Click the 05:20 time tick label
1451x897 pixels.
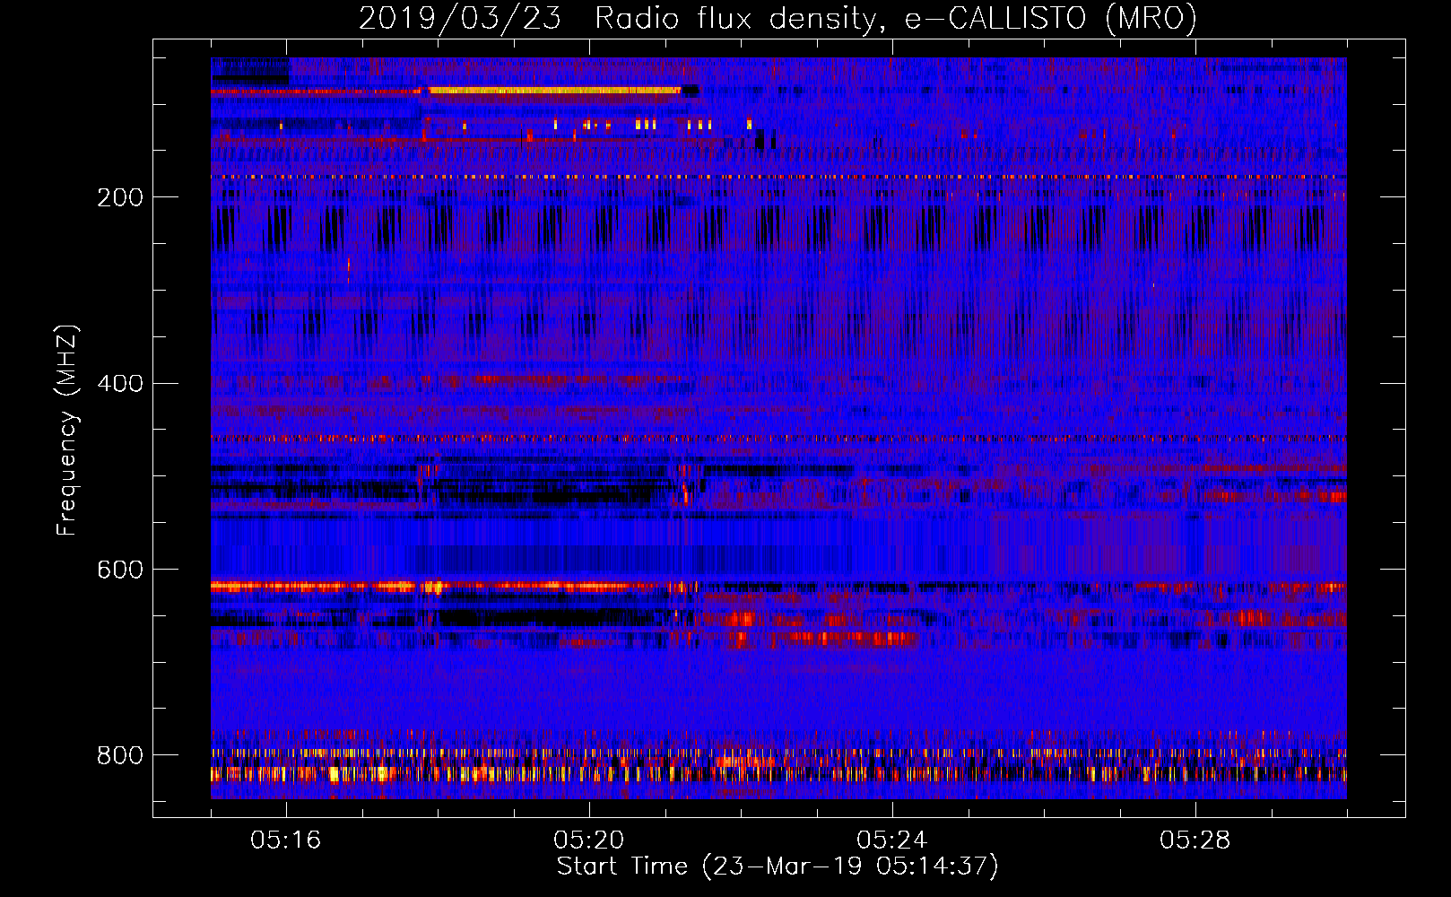pos(589,840)
